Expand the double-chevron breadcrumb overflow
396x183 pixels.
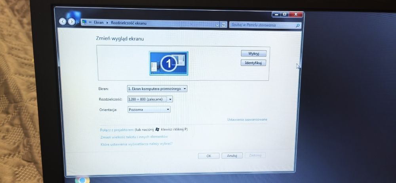pyautogui.click(x=90, y=22)
